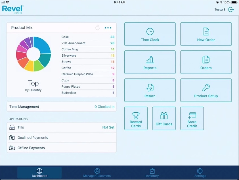The height and width of the screenshot is (180, 239).
Task: Open Gift Cards tile
Action: click(164, 118)
